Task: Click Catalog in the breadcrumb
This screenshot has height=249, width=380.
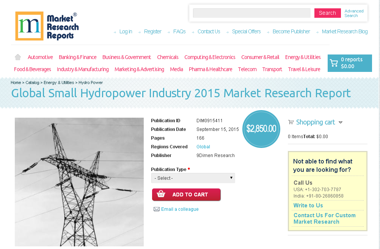Action: click(x=32, y=82)
